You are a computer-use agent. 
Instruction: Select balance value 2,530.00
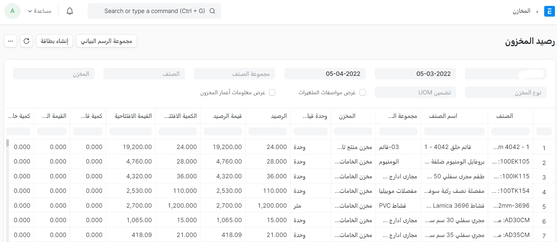pos(223,191)
